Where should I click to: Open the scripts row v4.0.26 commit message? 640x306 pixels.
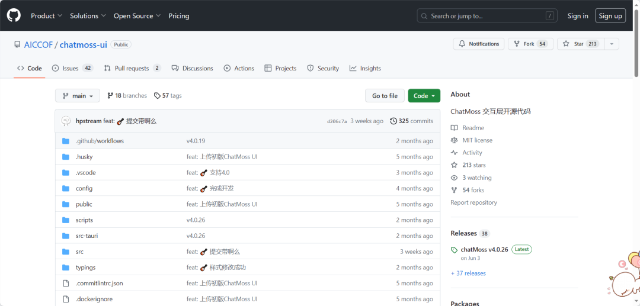[196, 220]
